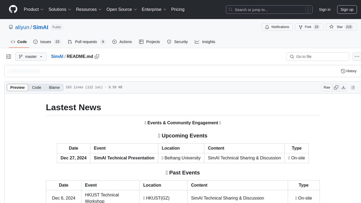361x203 pixels.
Task: Click the Pull requests count badge 4
Action: 103,42
